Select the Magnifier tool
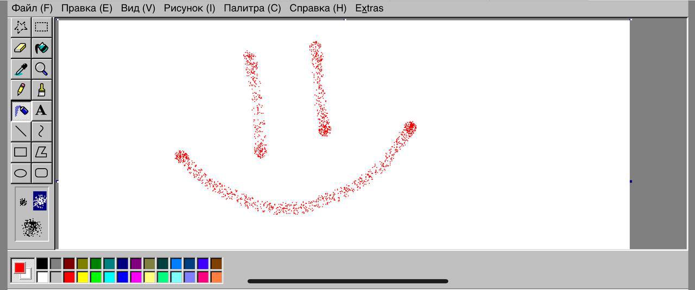695x290 pixels. [41, 69]
